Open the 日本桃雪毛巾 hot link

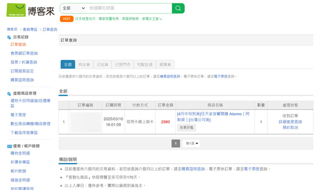[x=85, y=19]
